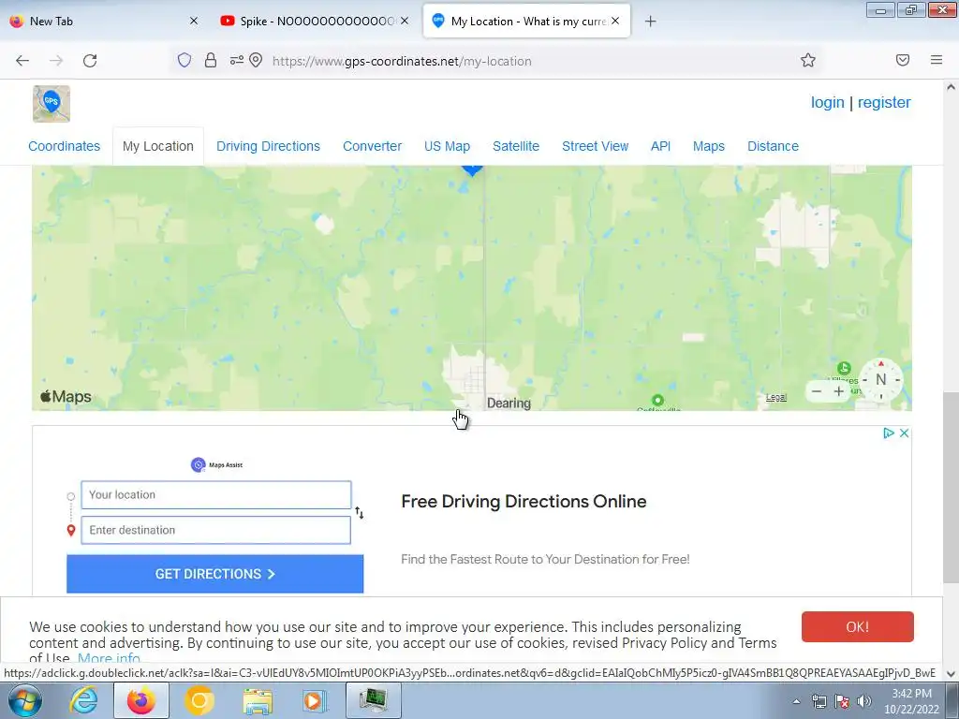Close the New Tab tab

point(194,21)
